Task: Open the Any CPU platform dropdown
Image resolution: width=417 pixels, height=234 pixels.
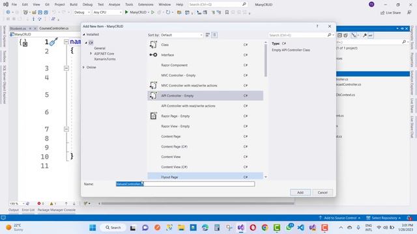Action: (x=107, y=12)
